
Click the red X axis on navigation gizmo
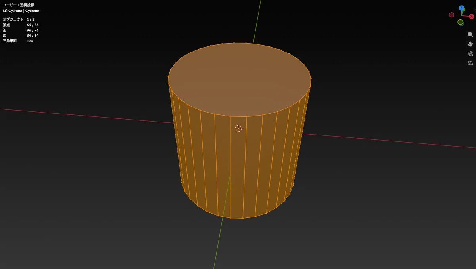pos(472,17)
